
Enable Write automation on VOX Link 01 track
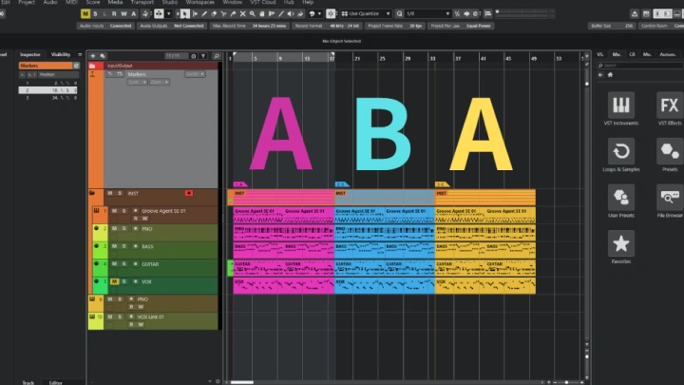tap(141, 324)
